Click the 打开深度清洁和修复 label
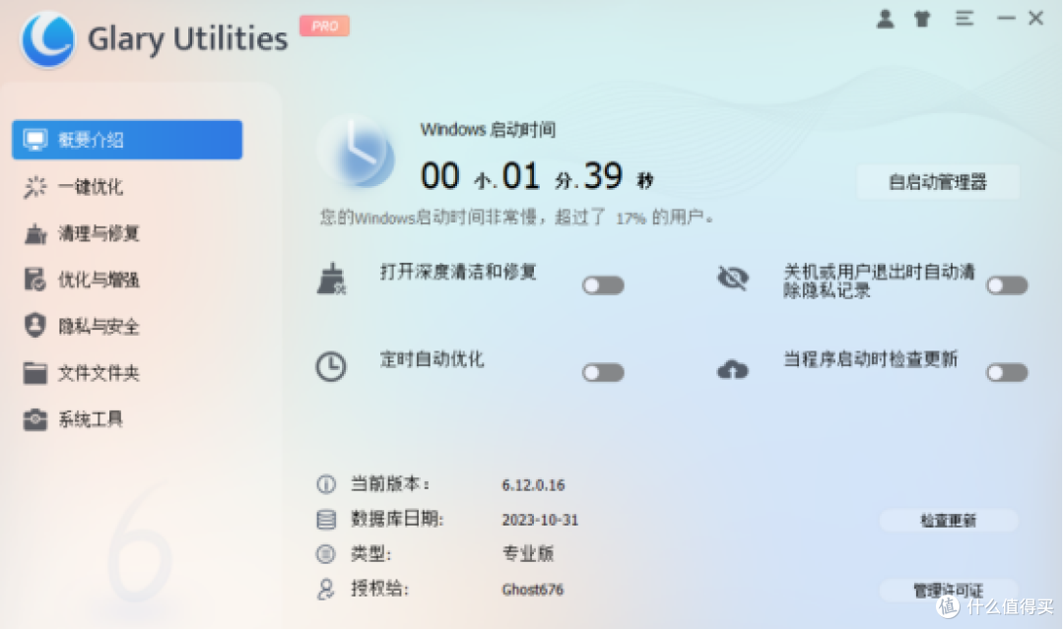 tap(458, 272)
